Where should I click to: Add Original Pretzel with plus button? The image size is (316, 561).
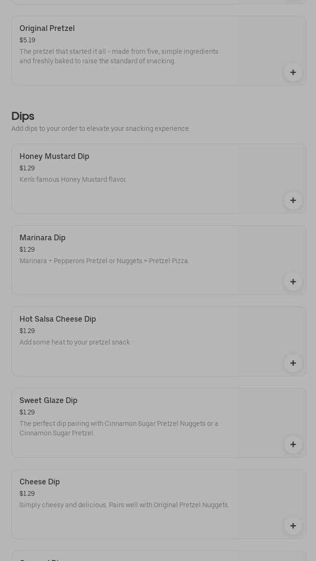[x=293, y=72]
